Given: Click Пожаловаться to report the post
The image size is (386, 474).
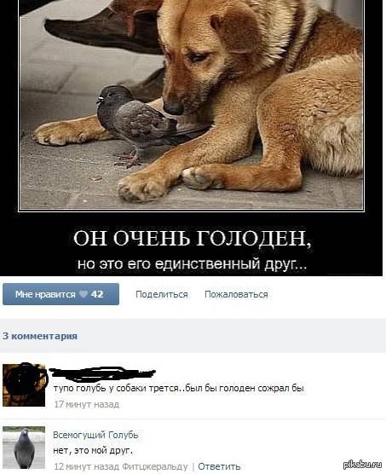Looking at the screenshot, I should pyautogui.click(x=236, y=294).
